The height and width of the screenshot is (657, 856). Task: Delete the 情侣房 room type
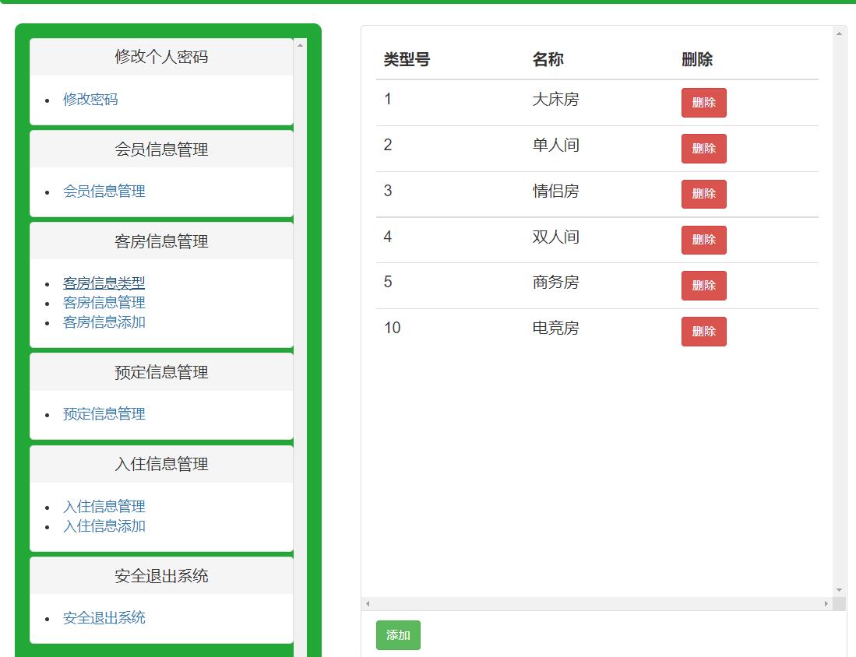click(x=703, y=194)
